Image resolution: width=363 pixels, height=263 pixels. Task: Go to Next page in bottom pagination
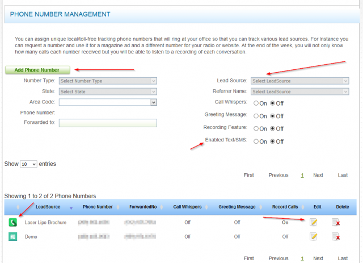coord(318,258)
